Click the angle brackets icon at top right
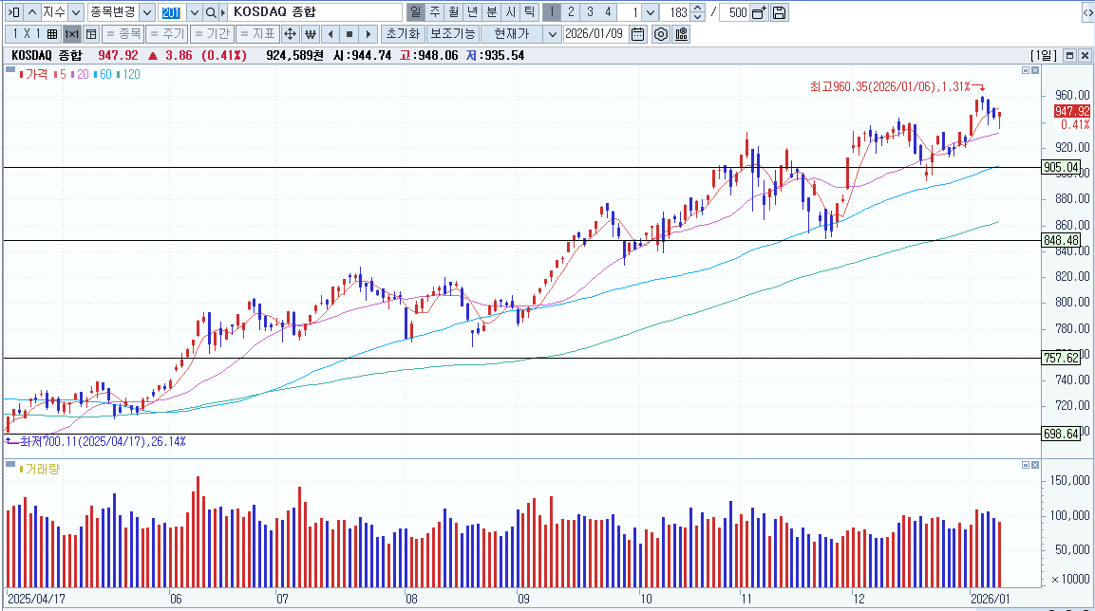Screen dimensions: 1095x611 (1087, 11)
